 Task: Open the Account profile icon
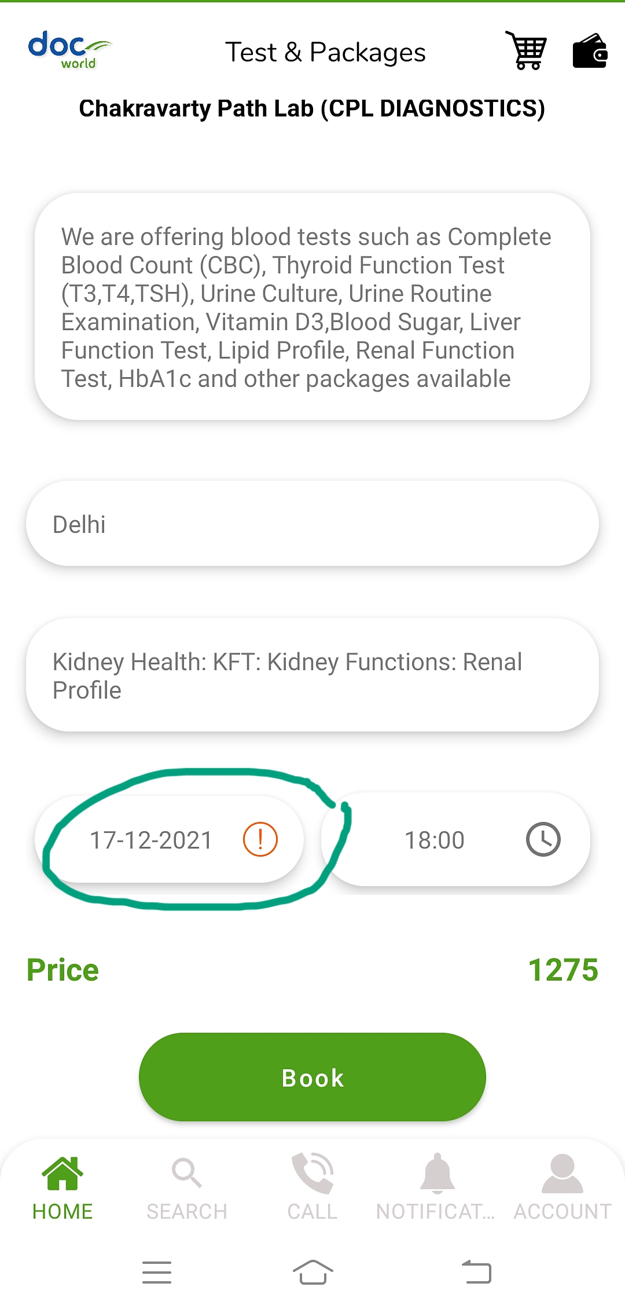click(562, 1174)
